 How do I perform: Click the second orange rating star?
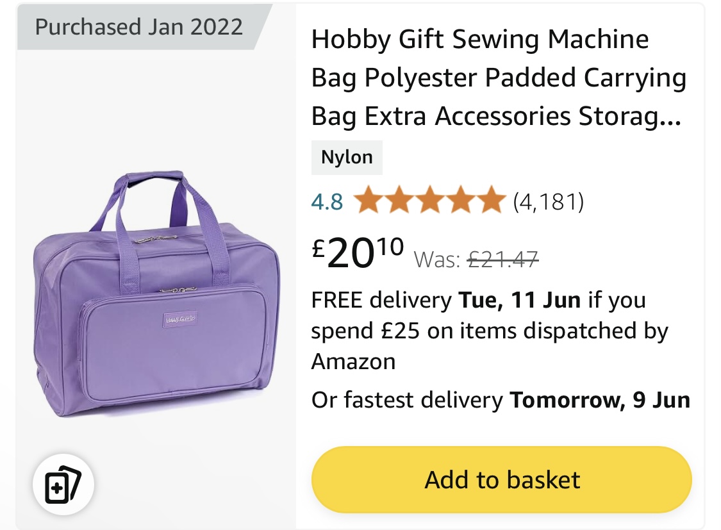pyautogui.click(x=399, y=201)
